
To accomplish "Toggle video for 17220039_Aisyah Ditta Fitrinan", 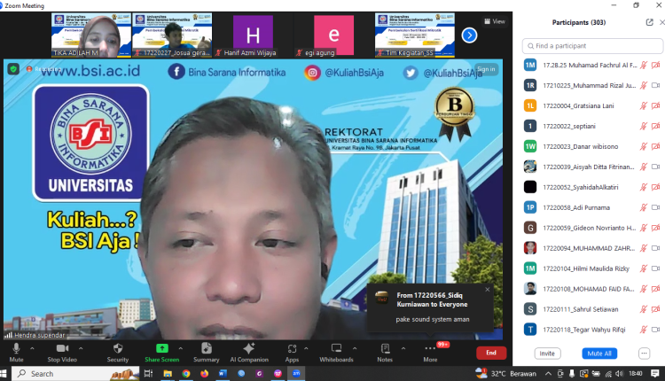I will [655, 167].
